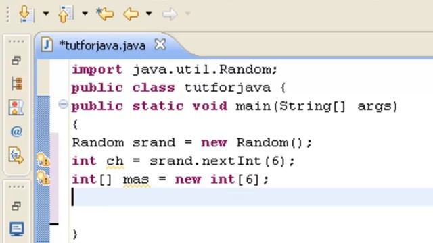Click String[] args parameter text
Image resolution: width=433 pixels, height=243 pixels.
[336, 106]
